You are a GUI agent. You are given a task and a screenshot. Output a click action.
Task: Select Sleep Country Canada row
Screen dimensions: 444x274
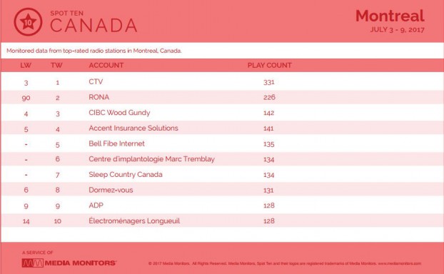coord(222,175)
